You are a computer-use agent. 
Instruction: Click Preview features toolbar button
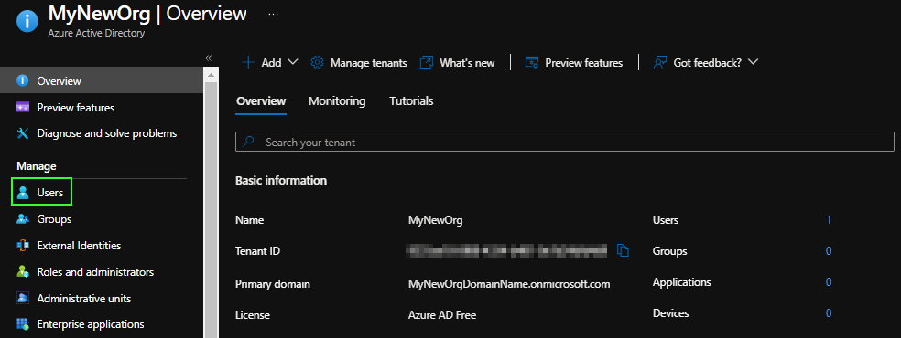(x=574, y=62)
